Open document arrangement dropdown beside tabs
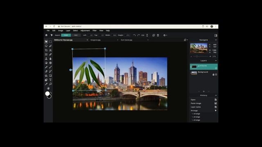This screenshot has width=262, height=147. [x=185, y=40]
